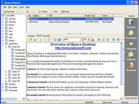Select Thursday in Week 36
Screen dimensions: 139x104
point(20,59)
